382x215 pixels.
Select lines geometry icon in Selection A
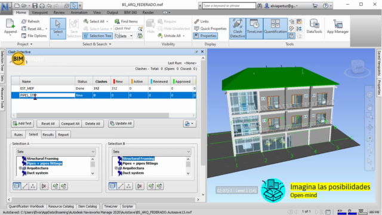point(25,186)
